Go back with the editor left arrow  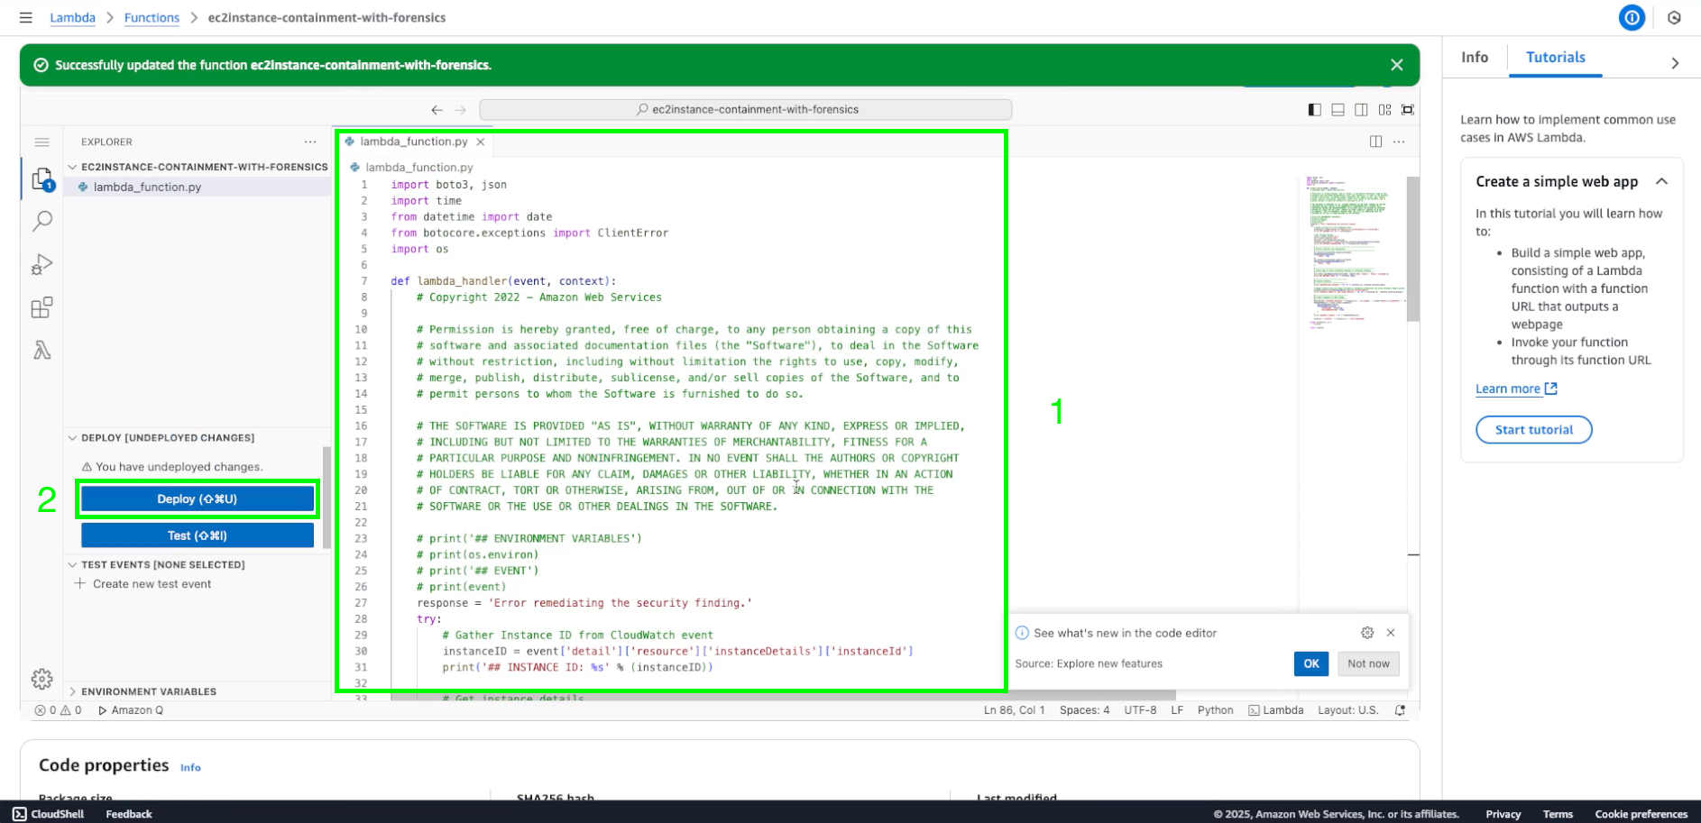[437, 110]
